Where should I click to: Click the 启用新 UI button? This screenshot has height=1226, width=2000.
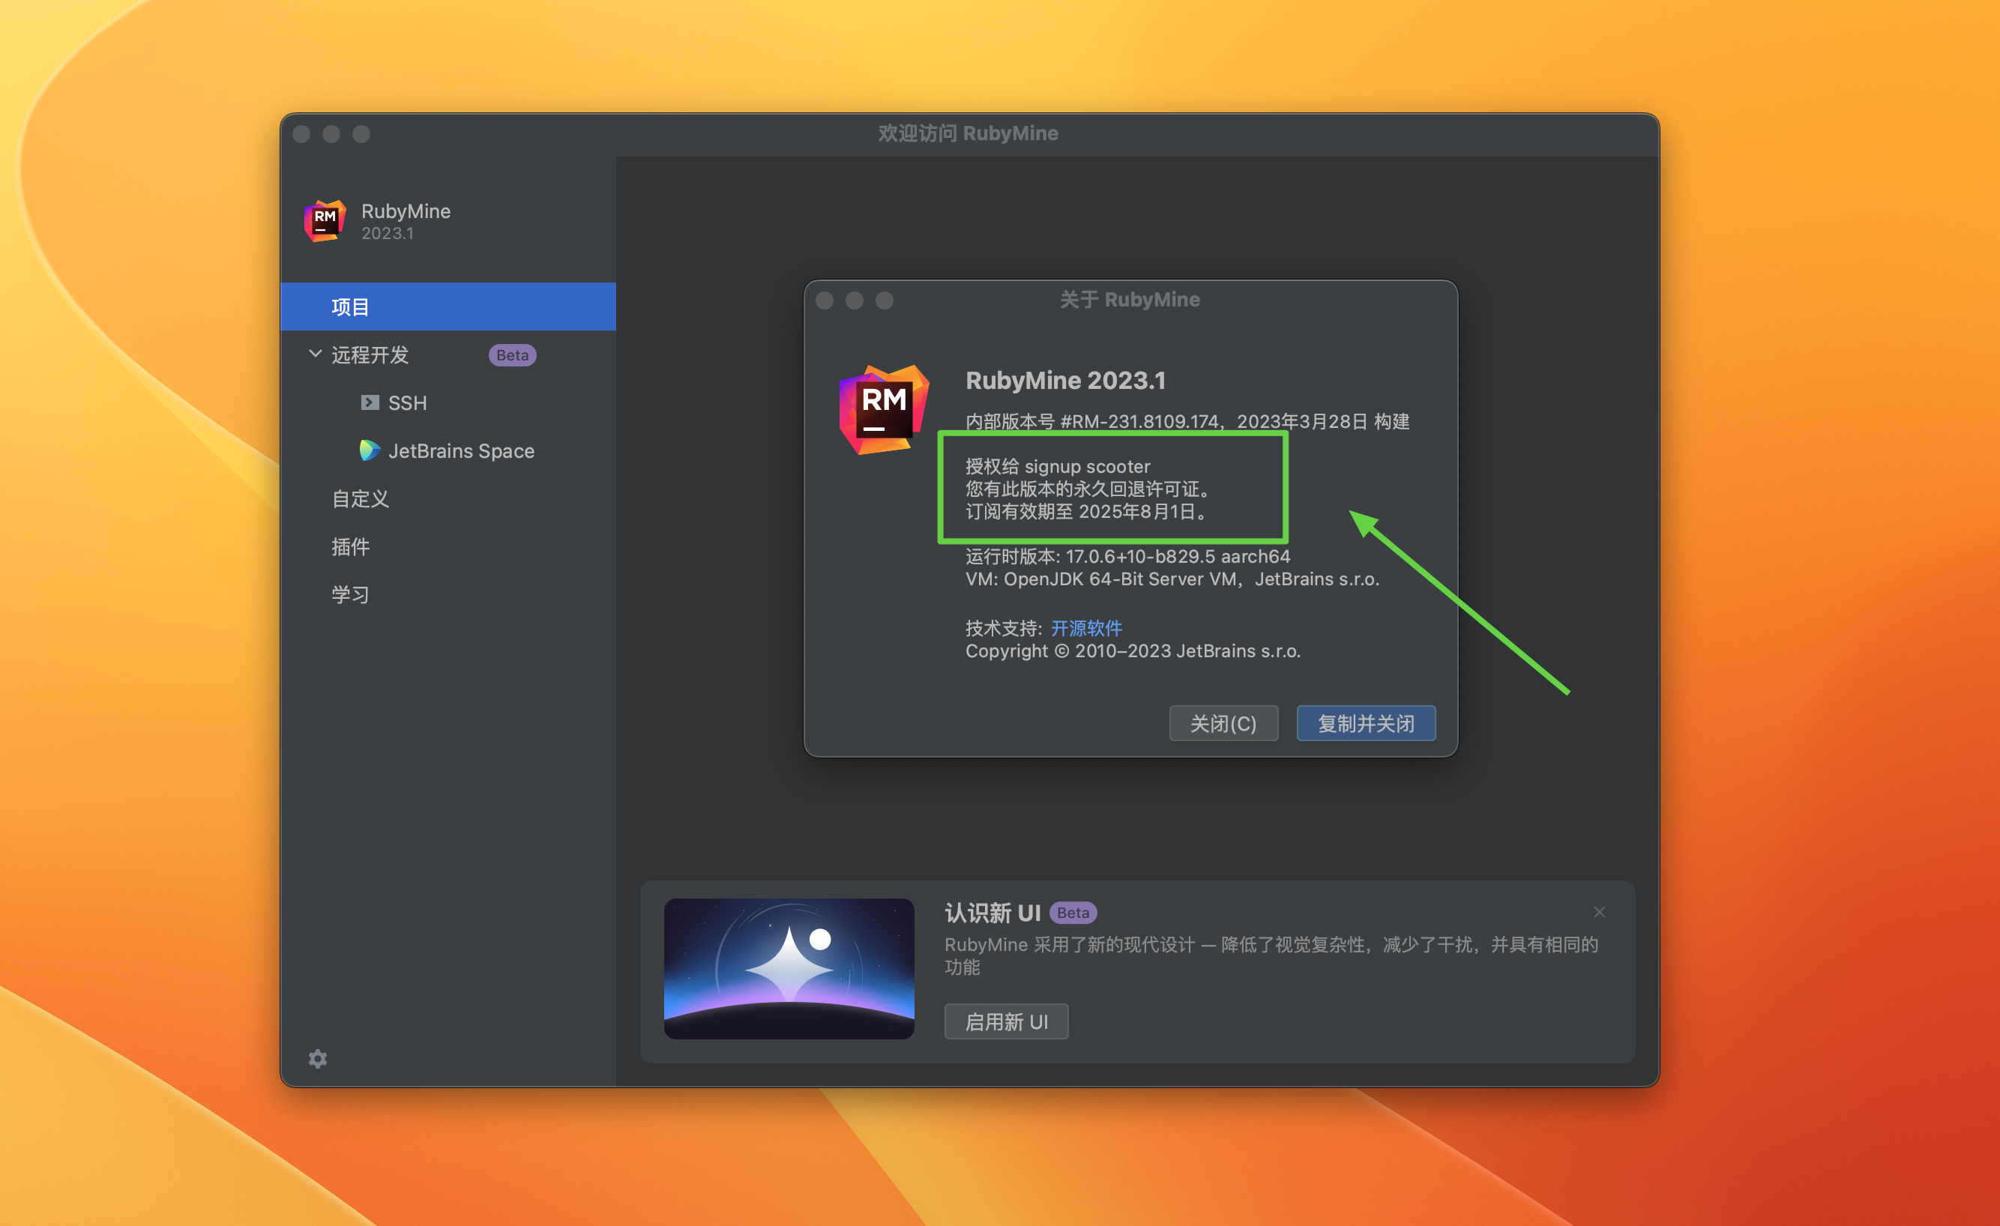[x=1006, y=1021]
